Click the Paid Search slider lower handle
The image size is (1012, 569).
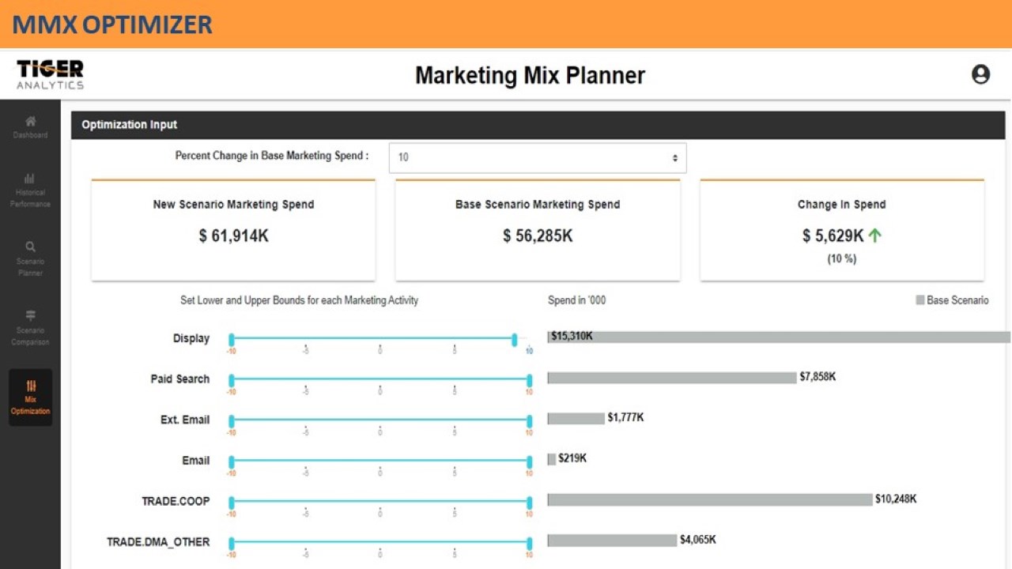click(x=232, y=379)
